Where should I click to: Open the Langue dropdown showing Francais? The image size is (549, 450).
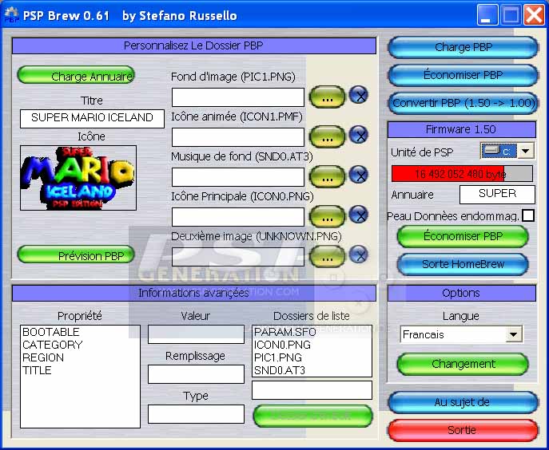coord(514,334)
